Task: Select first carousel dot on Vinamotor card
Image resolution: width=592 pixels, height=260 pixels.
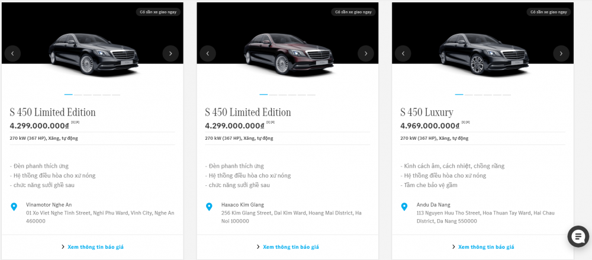Action: coord(69,94)
